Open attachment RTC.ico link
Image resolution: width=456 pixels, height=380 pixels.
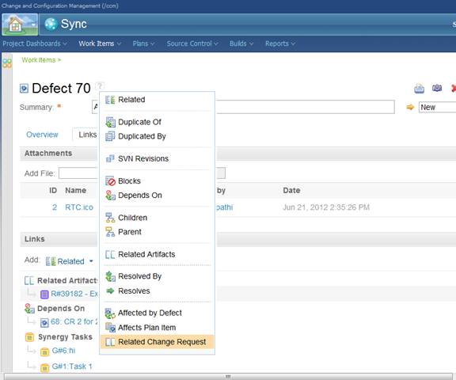point(79,207)
